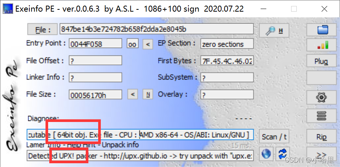Screen dimensions: 340x167
Task: Click the diagnose result text field
Action: pyautogui.click(x=140, y=135)
